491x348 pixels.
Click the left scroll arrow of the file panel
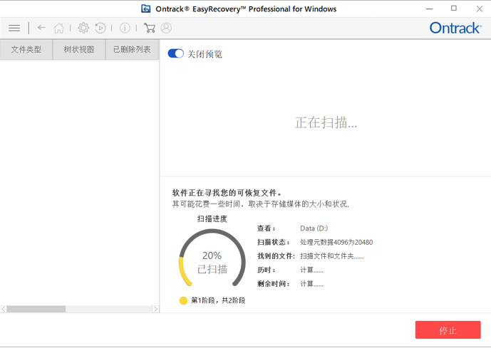[3, 310]
